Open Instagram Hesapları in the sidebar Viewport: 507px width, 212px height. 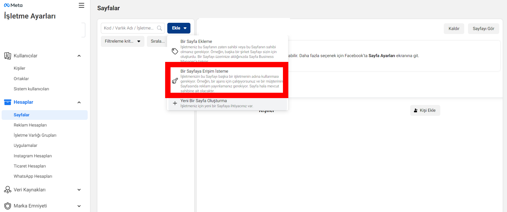(33, 156)
